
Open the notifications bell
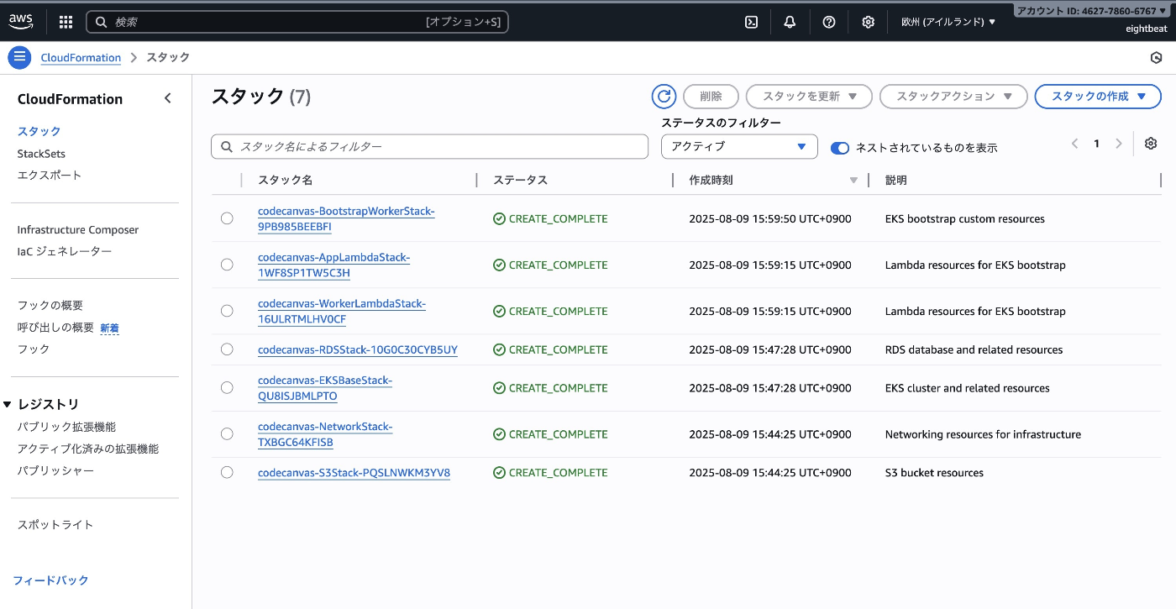[x=790, y=22]
